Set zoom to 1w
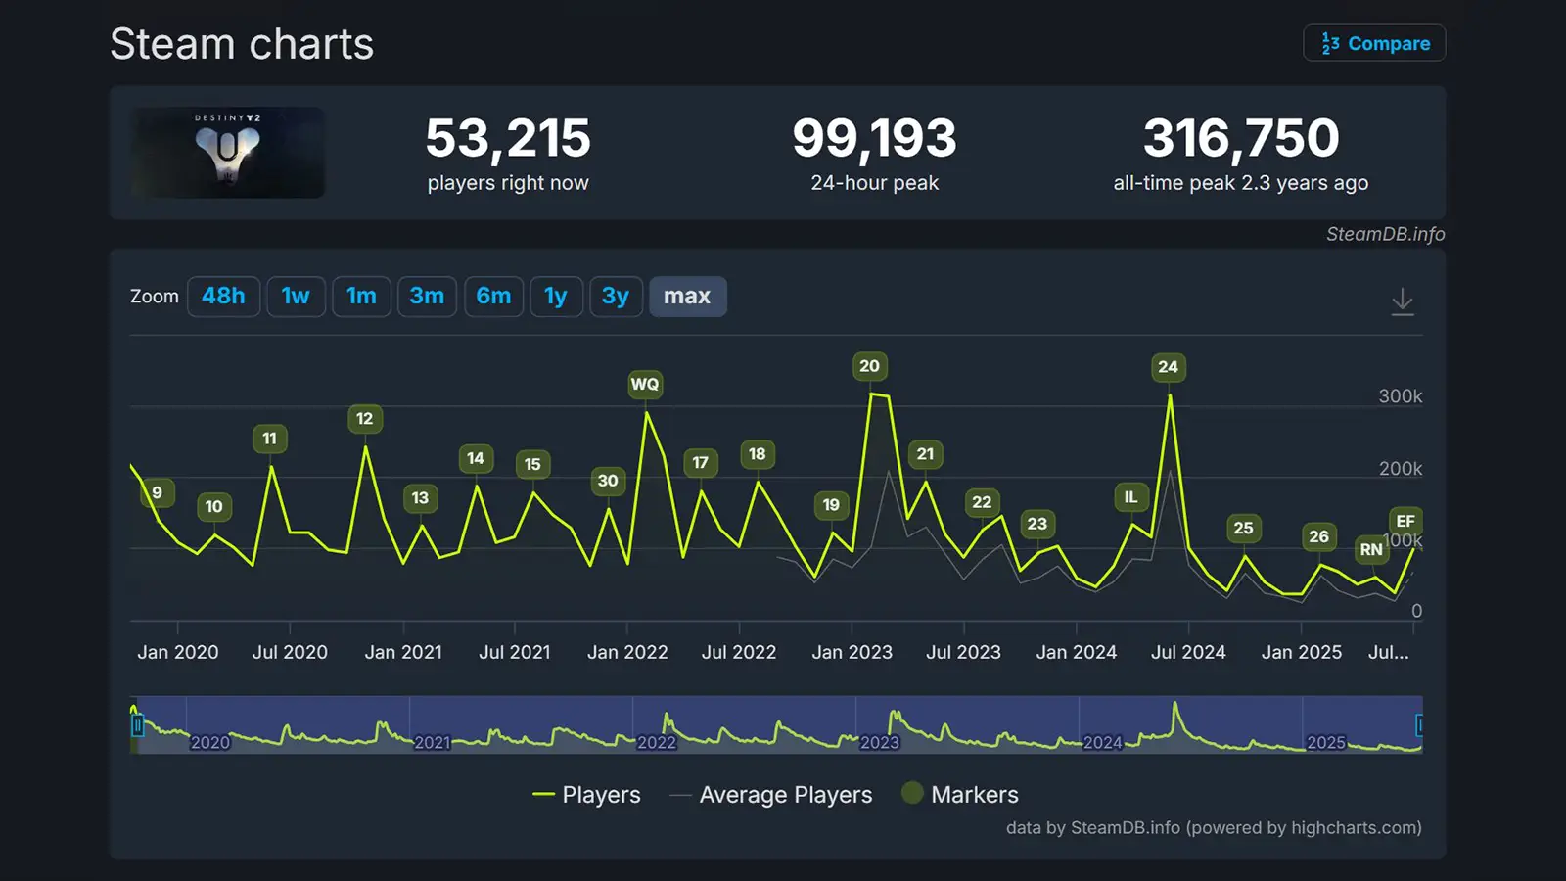Screen dimensions: 1566x881 coord(296,296)
